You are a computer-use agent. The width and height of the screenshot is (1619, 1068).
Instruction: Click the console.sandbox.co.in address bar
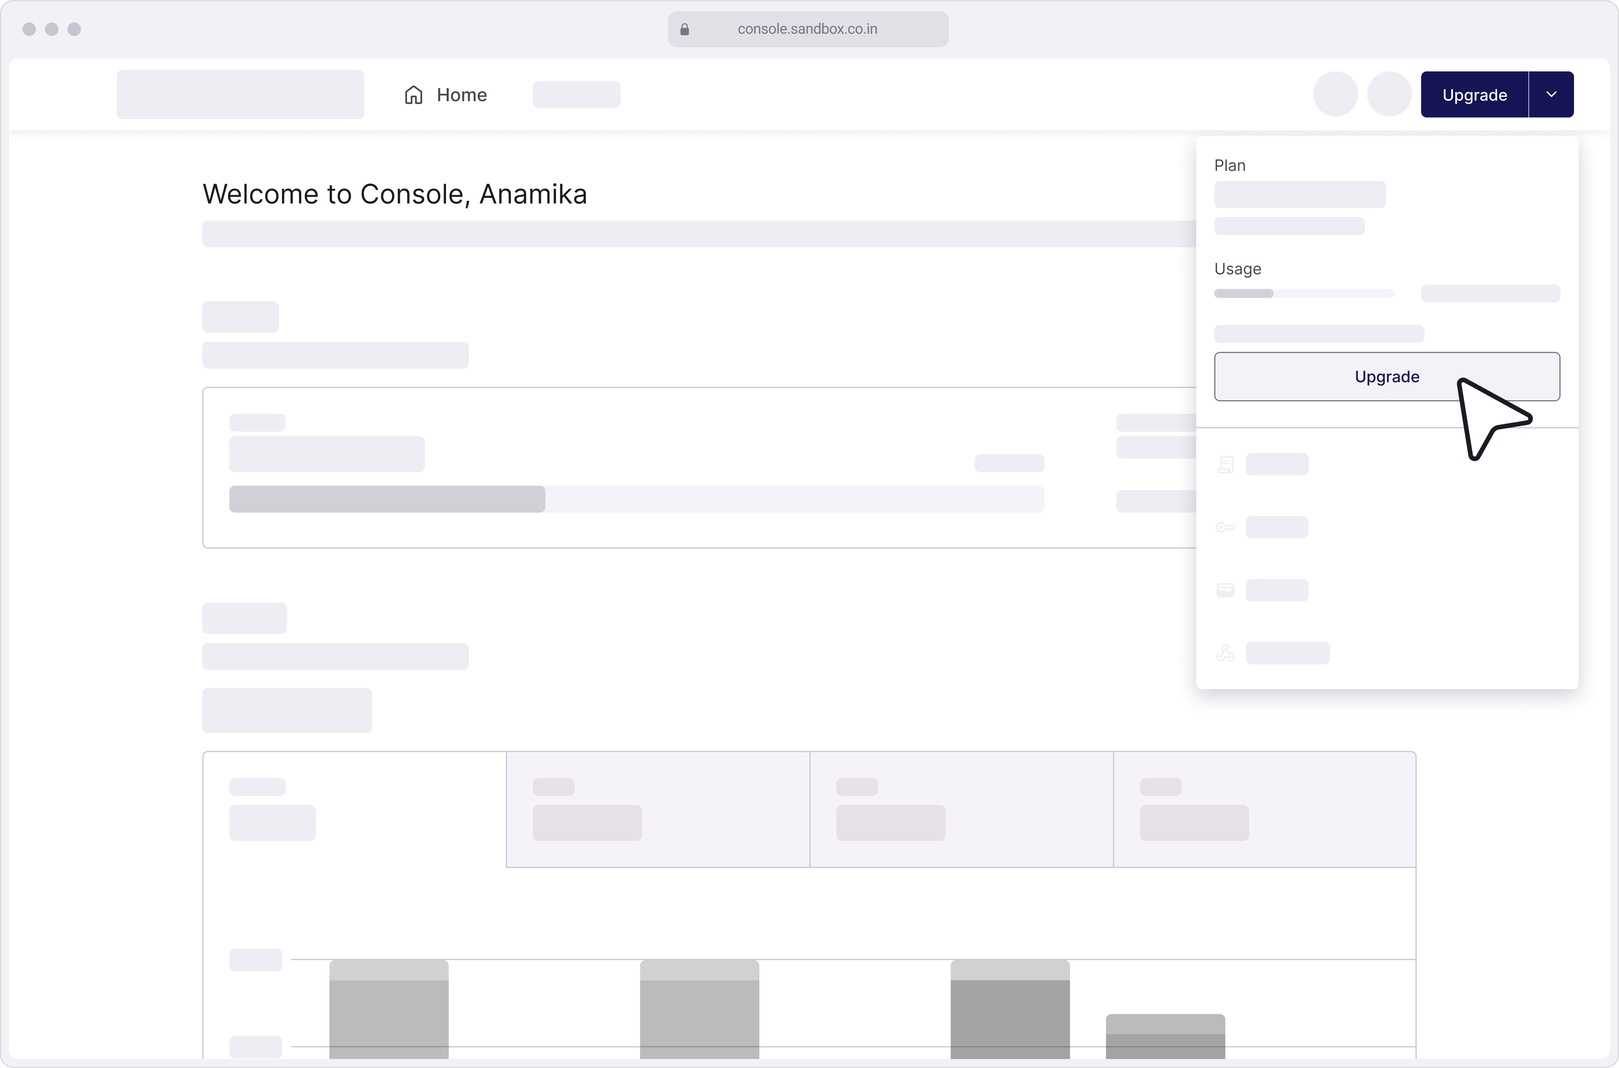tap(808, 29)
